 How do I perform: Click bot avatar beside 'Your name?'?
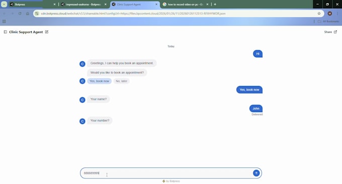82,100
